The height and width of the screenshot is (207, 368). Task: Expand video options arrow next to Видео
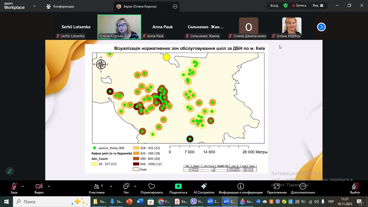[x=49, y=186]
